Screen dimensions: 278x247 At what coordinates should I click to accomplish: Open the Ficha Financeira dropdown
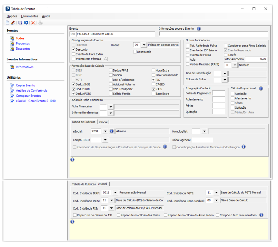111,107
